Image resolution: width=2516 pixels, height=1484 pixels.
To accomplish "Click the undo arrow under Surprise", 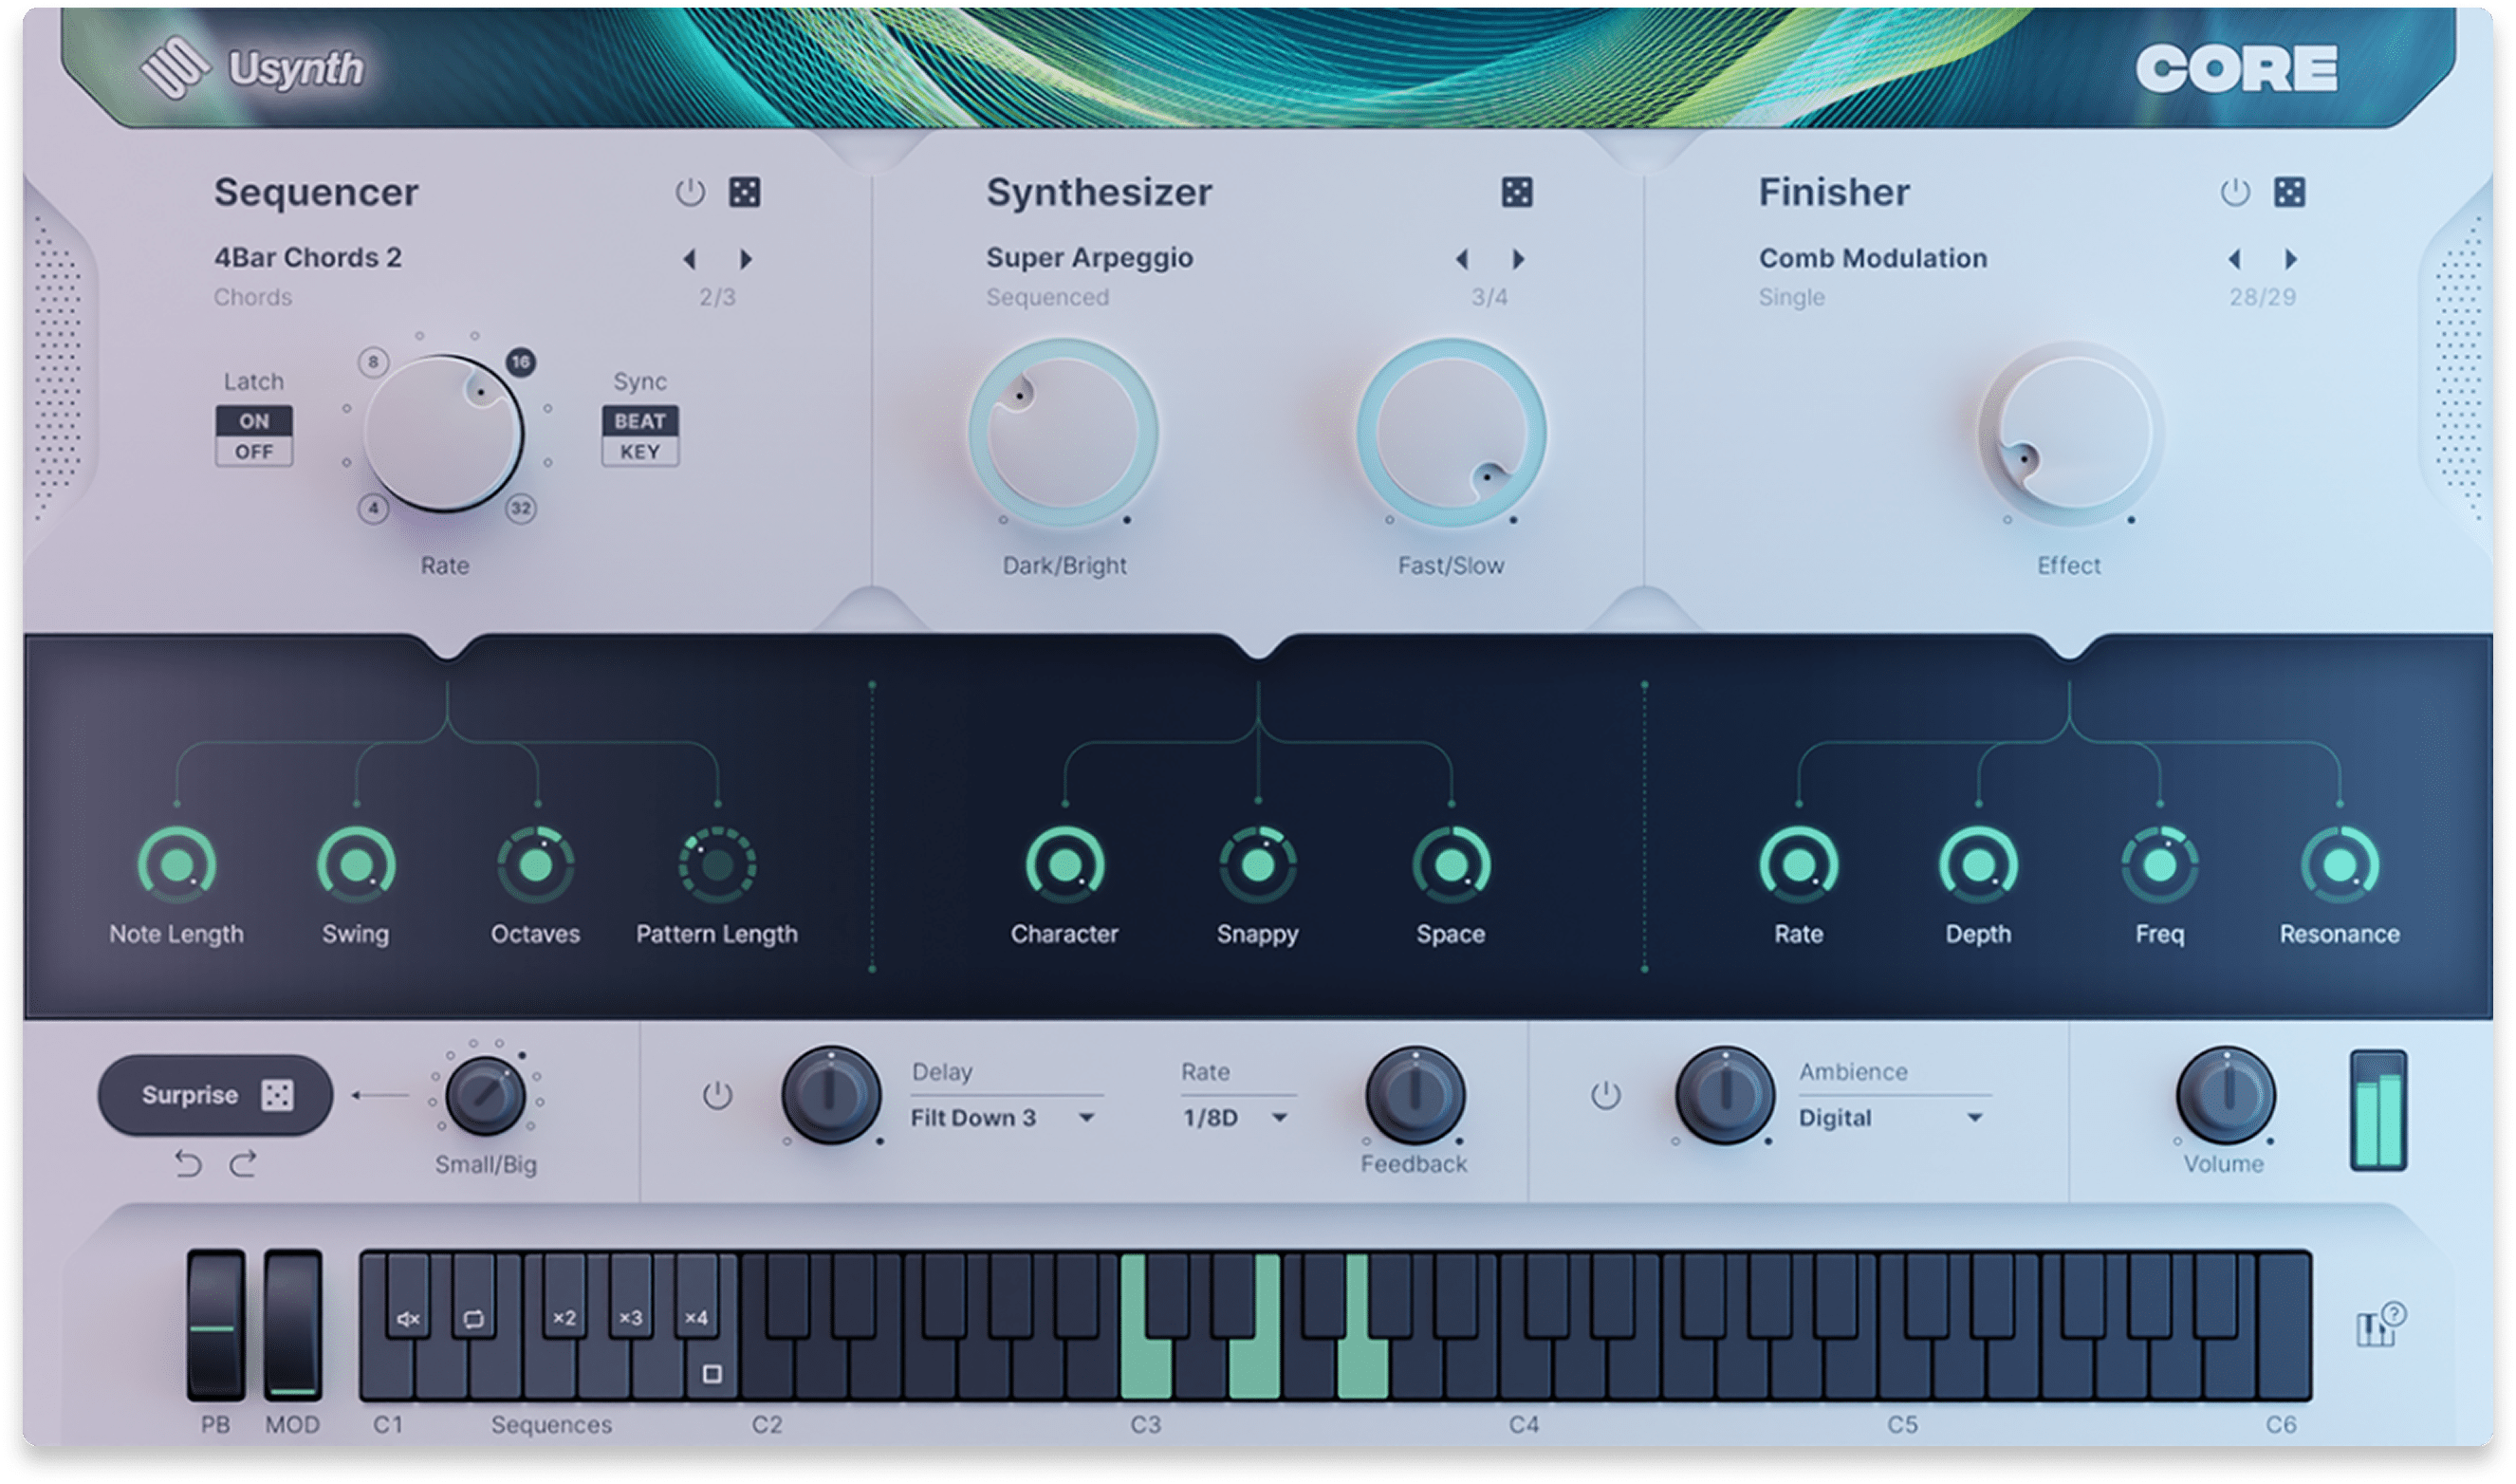I will pos(188,1163).
